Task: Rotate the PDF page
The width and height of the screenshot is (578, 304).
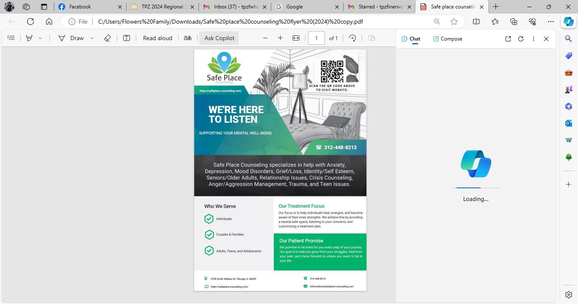Action: tap(352, 38)
